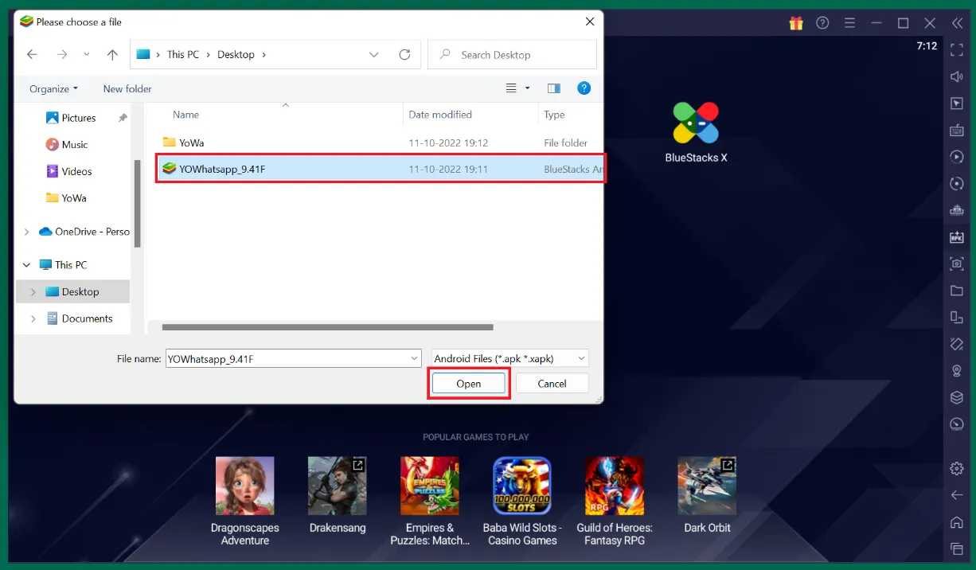
Task: Click Desktop in the address breadcrumb
Action: [236, 54]
